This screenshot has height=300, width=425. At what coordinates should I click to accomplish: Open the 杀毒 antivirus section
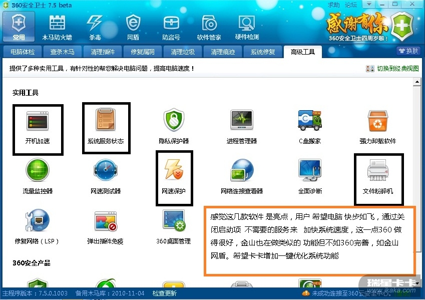click(95, 28)
